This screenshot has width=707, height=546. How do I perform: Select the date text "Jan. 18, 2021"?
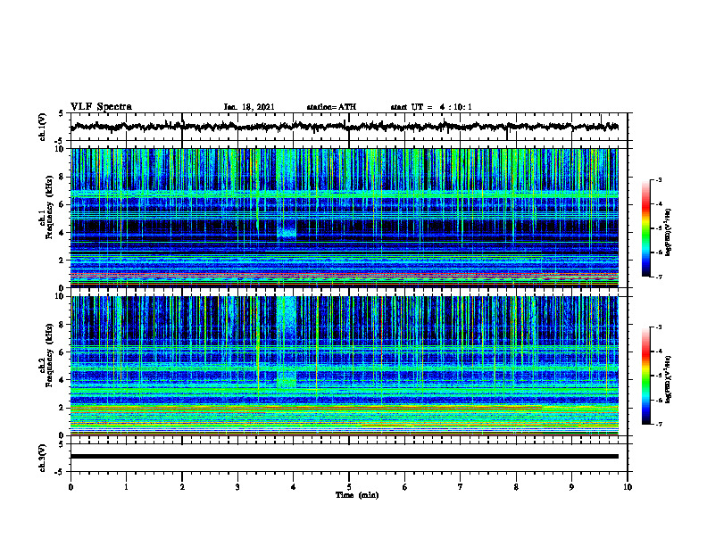click(249, 107)
